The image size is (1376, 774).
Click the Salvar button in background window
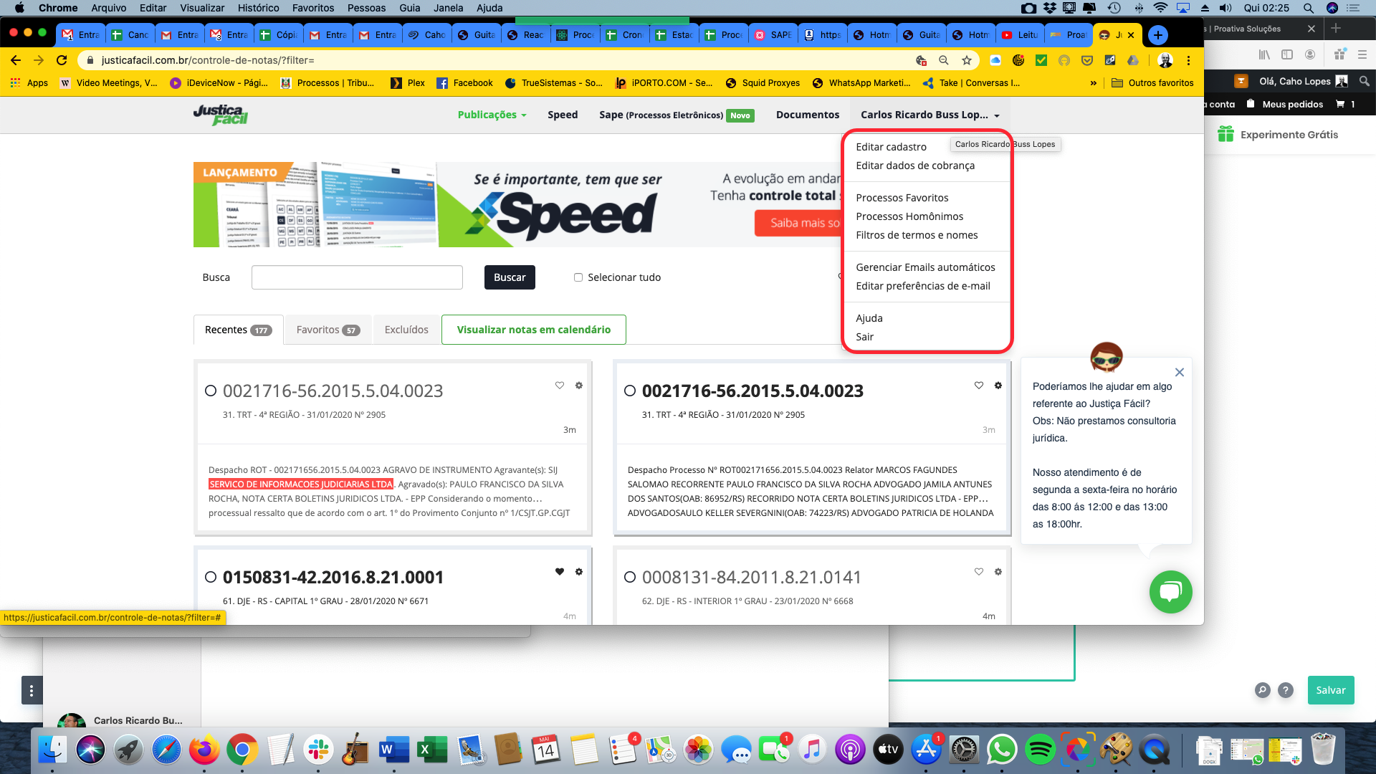click(1331, 690)
